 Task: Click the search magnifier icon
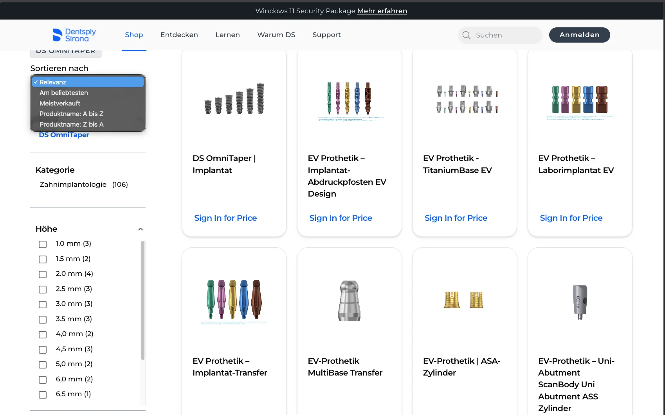pos(466,35)
